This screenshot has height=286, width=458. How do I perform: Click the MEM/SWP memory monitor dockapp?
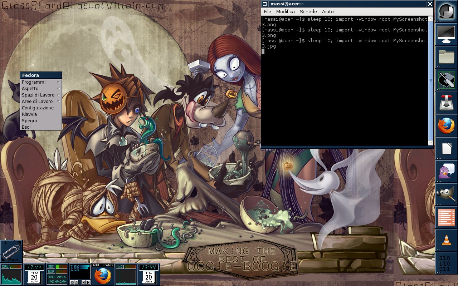coord(57,274)
